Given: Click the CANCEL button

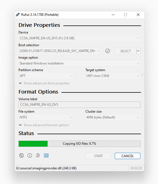Looking at the screenshot, I should [x=127, y=156].
